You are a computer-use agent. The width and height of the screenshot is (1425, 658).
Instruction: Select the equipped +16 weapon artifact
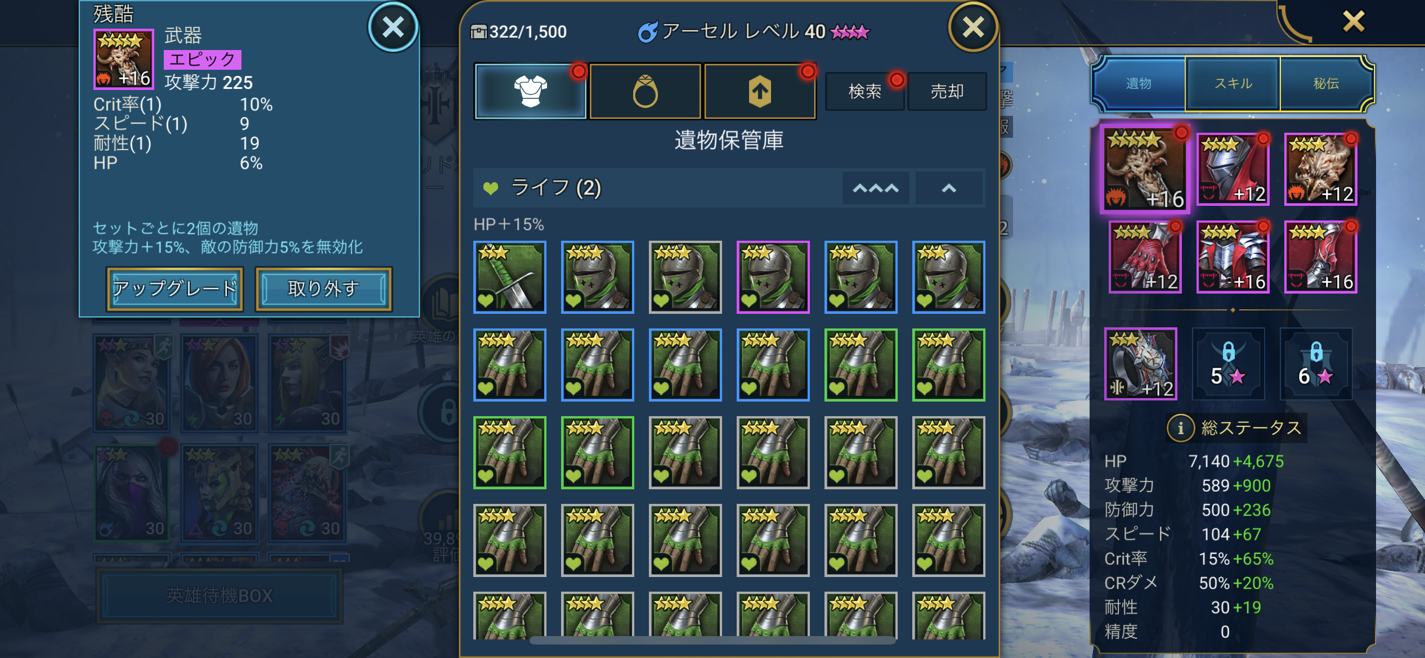[x=1145, y=169]
